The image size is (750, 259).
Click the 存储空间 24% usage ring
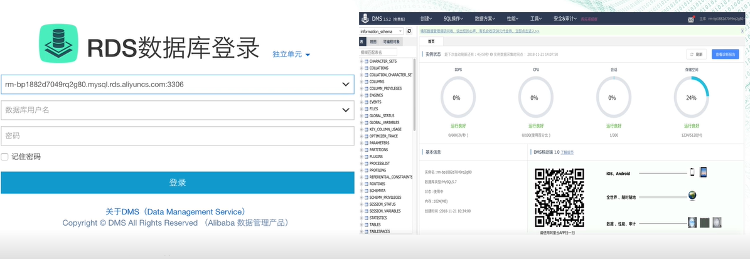pos(691,97)
